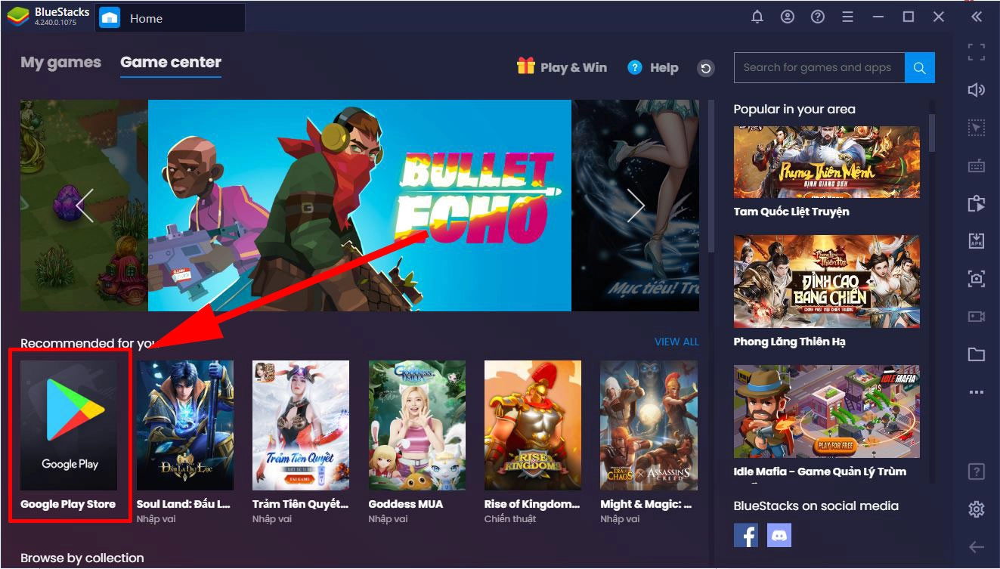Toggle fullscreen mode in sidebar
The height and width of the screenshot is (569, 1000).
click(977, 52)
